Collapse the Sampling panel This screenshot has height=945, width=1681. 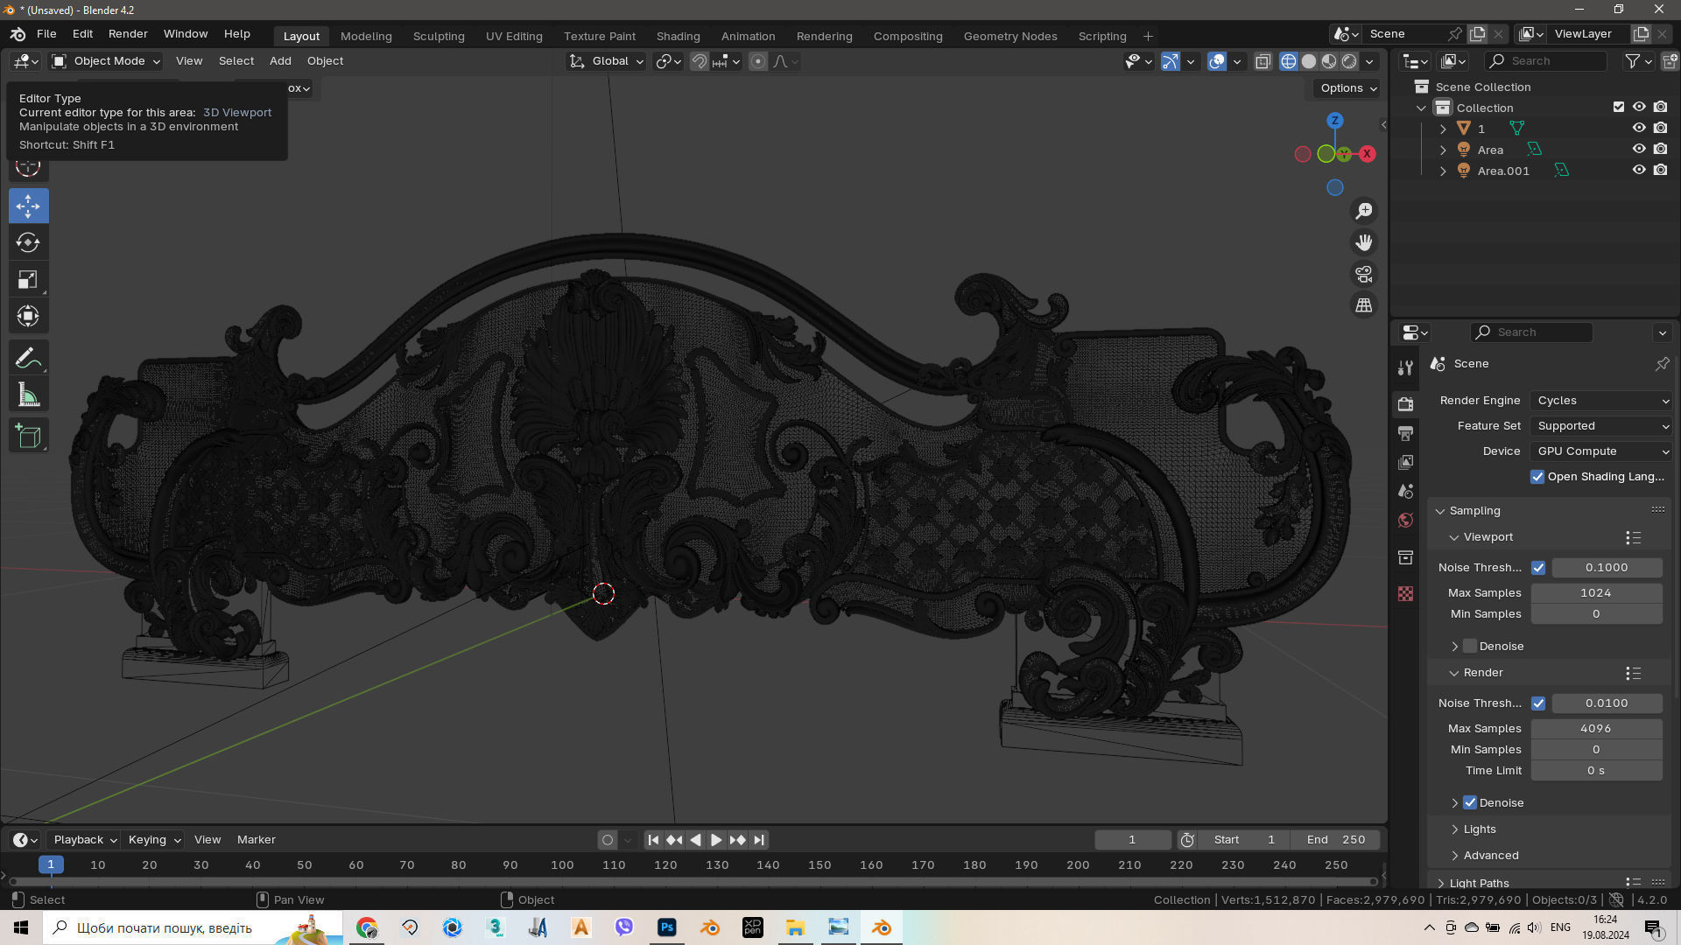point(1440,511)
